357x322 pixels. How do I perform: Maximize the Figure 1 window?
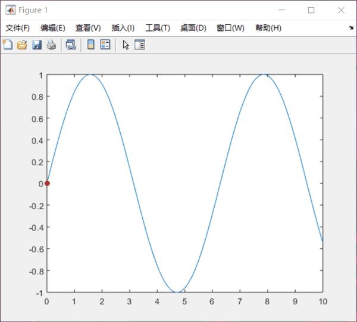311,10
